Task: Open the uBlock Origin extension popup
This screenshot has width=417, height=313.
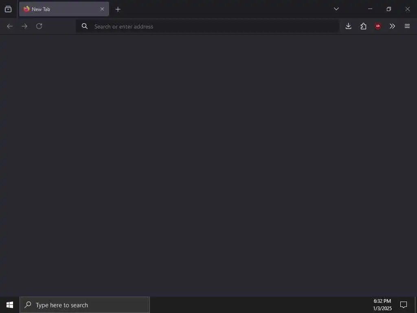Action: [x=378, y=26]
